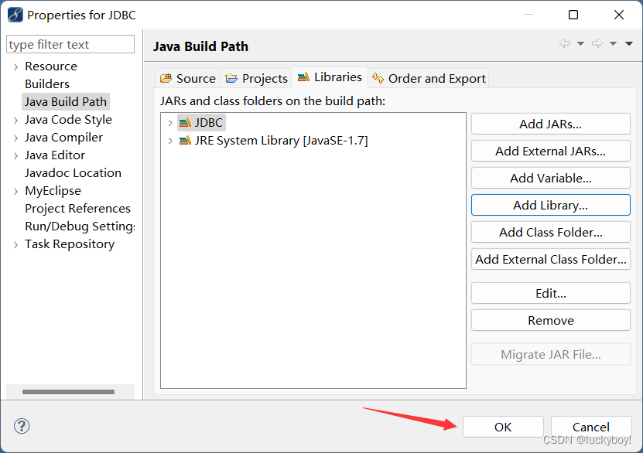The image size is (643, 453).
Task: Click the JRE System Library icon
Action: 185,141
